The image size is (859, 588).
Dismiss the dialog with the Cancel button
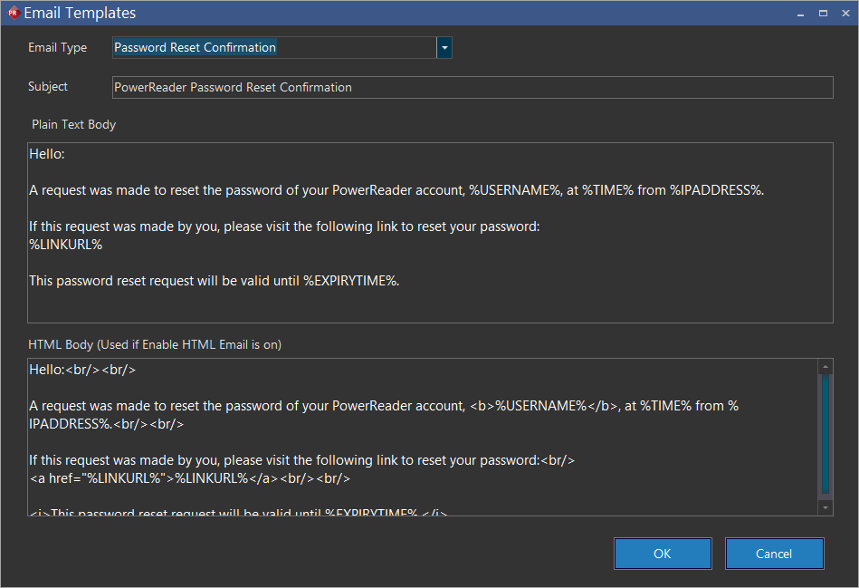[774, 554]
